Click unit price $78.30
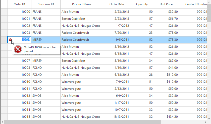 coord(167,40)
